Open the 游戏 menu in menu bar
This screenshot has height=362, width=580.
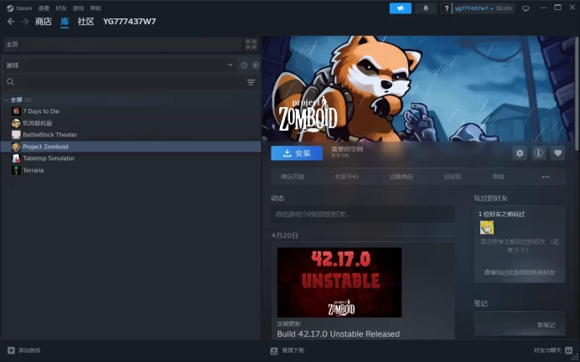coord(78,8)
